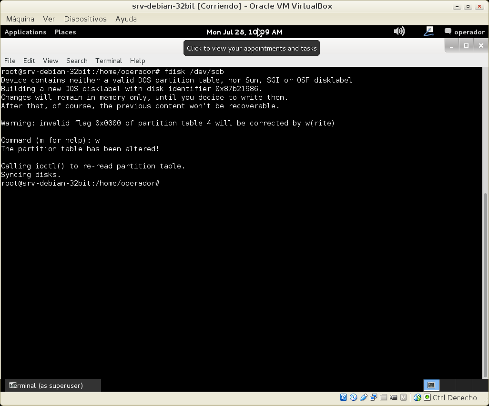Expand the operador user menu

[465, 32]
